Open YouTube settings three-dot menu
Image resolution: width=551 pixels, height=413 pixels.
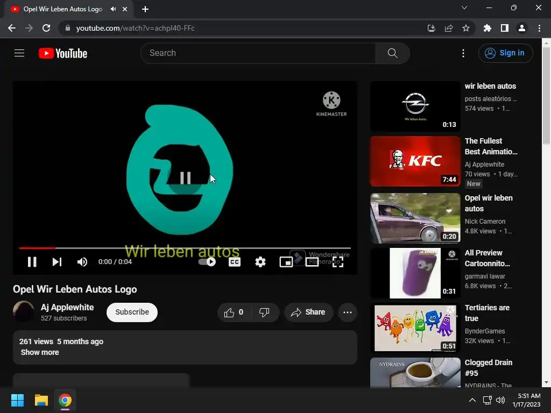coord(463,53)
